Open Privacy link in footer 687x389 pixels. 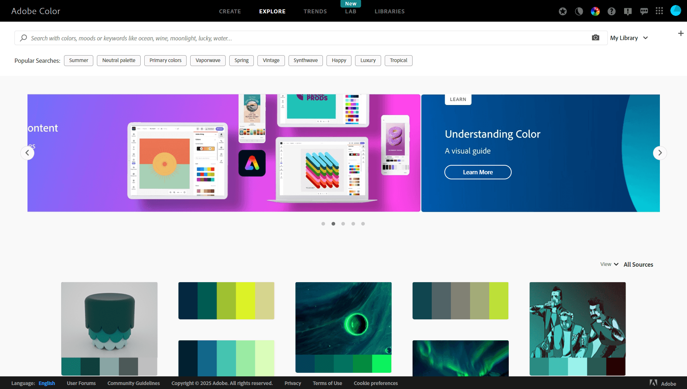click(293, 383)
